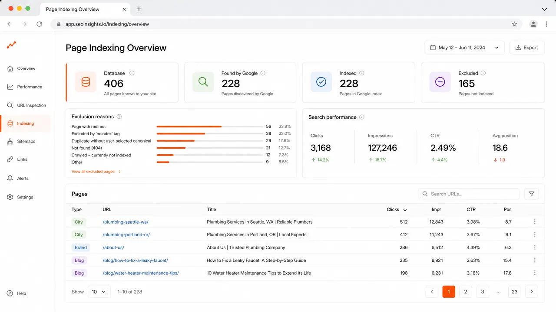Open the /blog/water-heater-maintenance-tips/ link
The width and height of the screenshot is (556, 312).
pos(141,273)
